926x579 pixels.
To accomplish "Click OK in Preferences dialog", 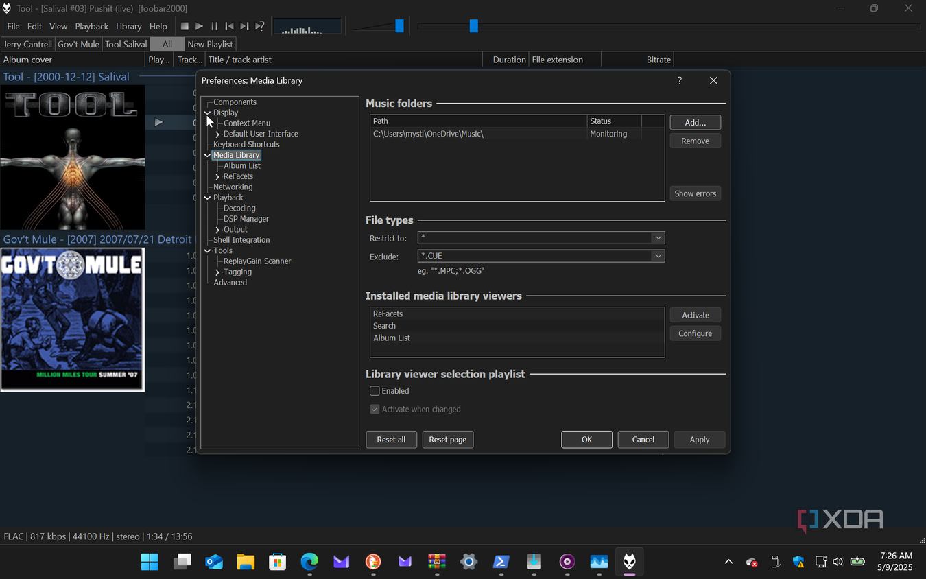I will point(586,440).
